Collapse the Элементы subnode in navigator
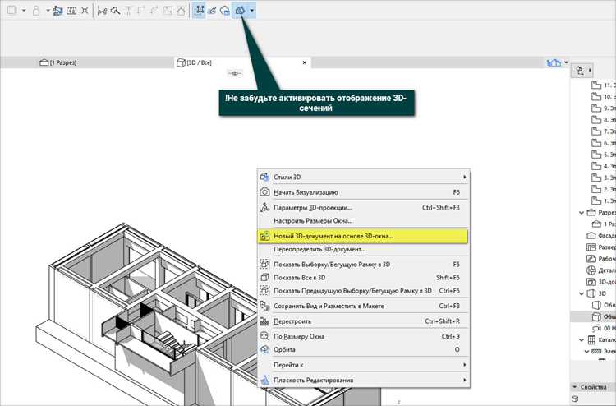Viewport: 616px width, 406px height. [587, 352]
